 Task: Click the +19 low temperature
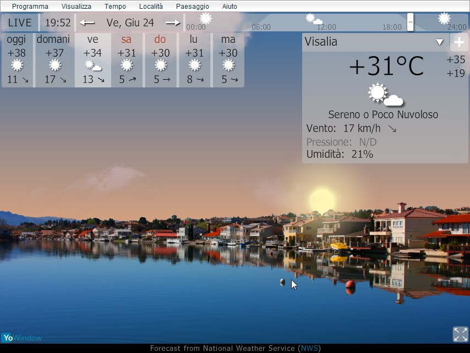point(456,73)
